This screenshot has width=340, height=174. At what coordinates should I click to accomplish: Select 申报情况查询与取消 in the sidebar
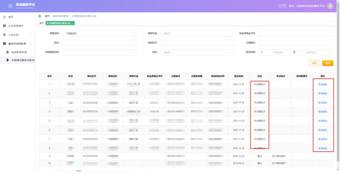pos(23,60)
